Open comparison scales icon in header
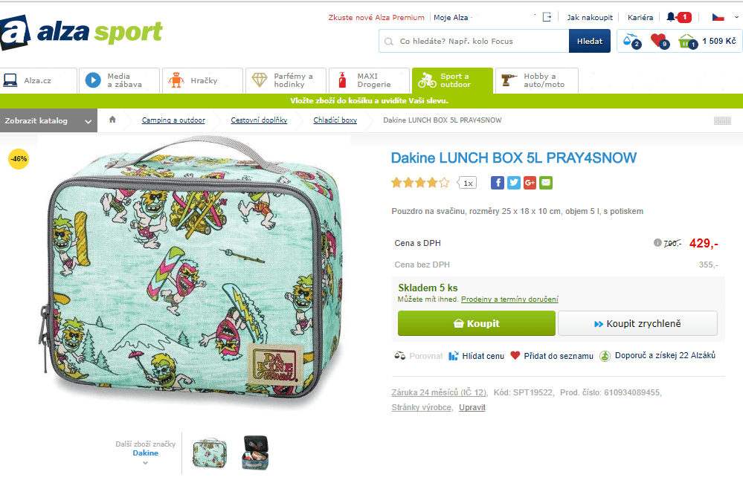Image resolution: width=743 pixels, height=483 pixels. click(631, 41)
